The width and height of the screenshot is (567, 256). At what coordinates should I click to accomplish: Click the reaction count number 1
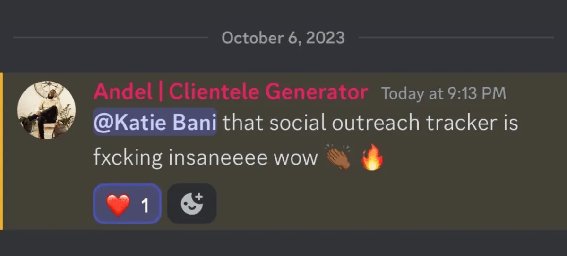click(145, 205)
